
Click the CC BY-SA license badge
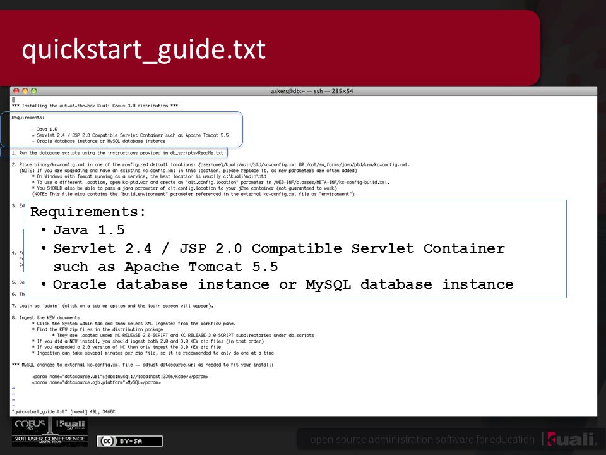(x=129, y=440)
